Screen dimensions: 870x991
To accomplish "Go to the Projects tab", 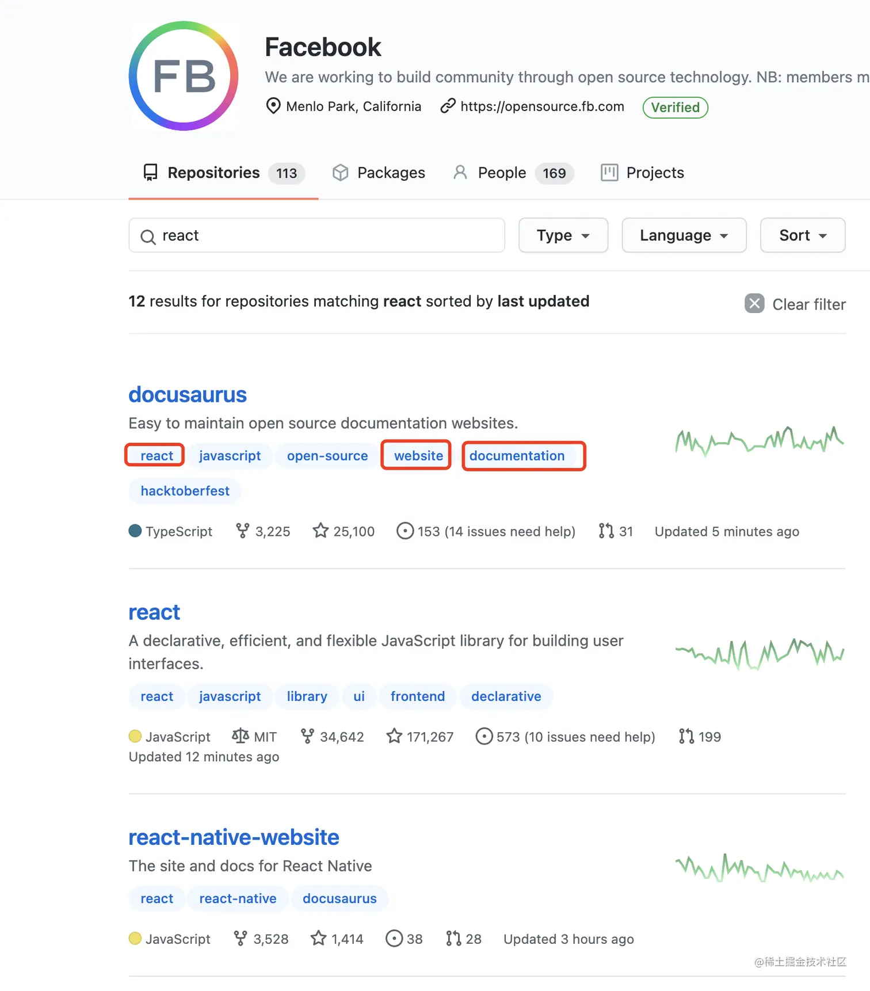I will coord(643,173).
